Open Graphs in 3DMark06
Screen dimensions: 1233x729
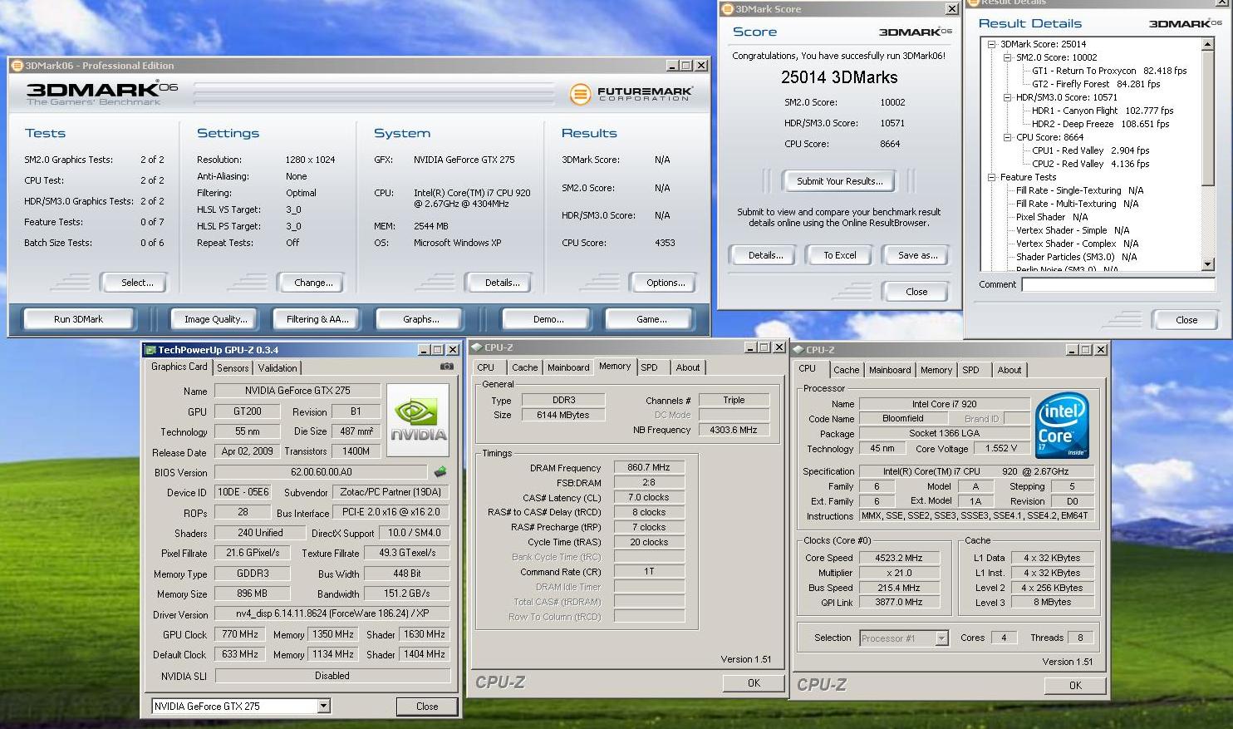pos(421,319)
